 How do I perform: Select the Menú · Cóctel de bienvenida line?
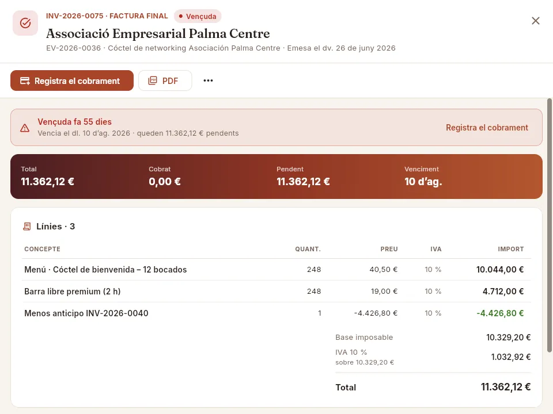(x=276, y=270)
